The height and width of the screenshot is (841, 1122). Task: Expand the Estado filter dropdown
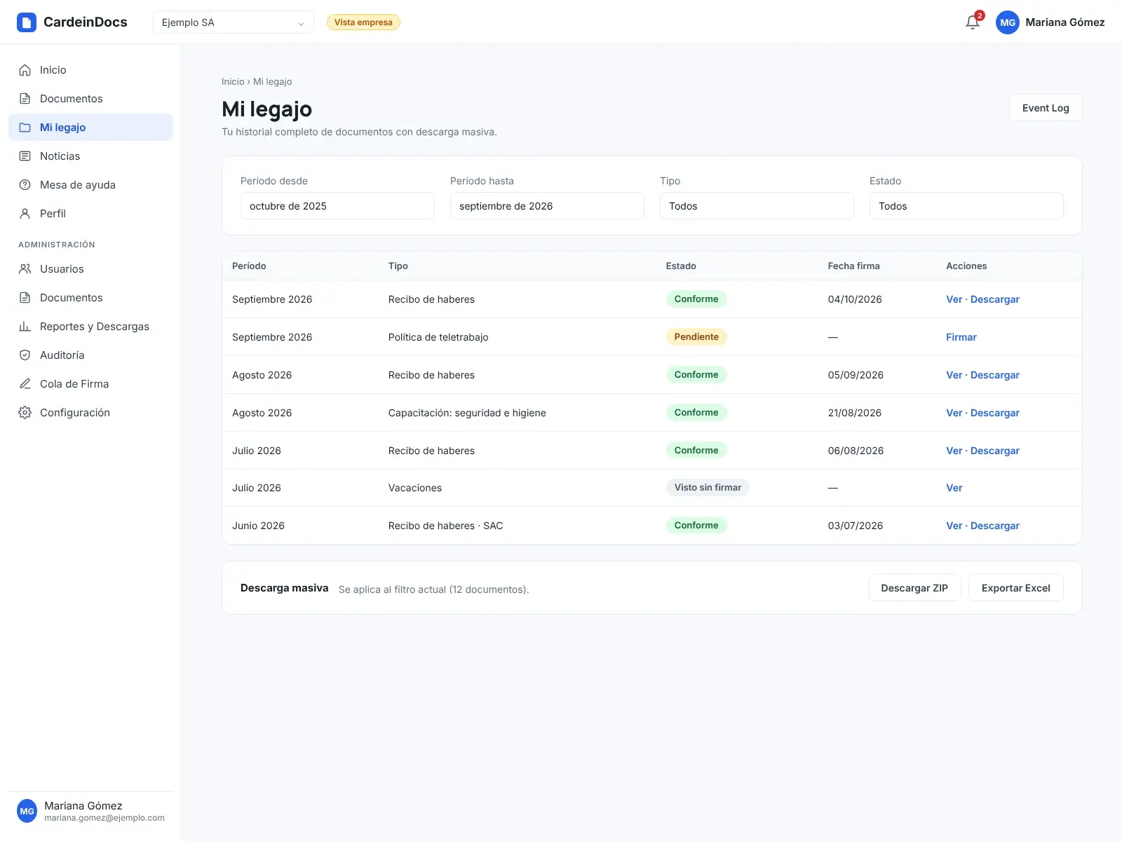pyautogui.click(x=966, y=206)
